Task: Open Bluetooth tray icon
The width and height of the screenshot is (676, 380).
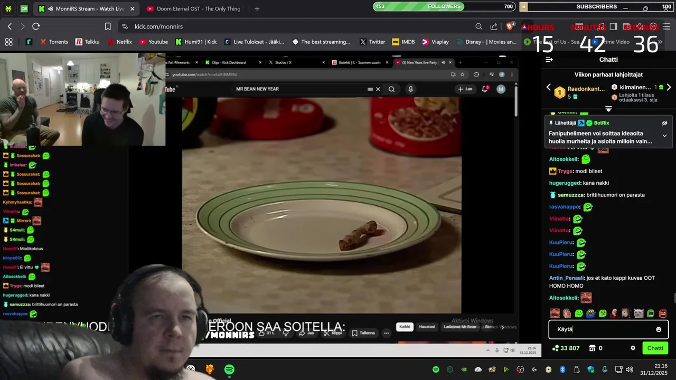Action: 562,369
